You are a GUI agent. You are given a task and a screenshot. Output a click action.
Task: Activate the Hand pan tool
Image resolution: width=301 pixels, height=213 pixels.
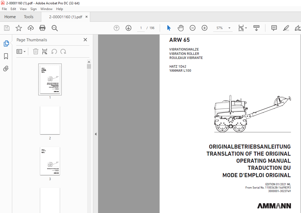[180, 28]
